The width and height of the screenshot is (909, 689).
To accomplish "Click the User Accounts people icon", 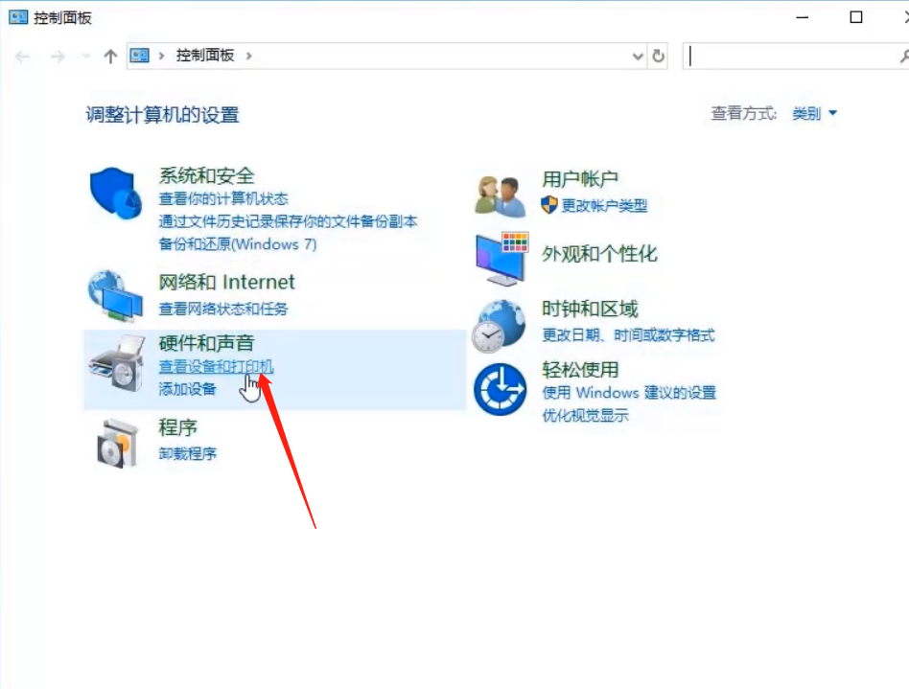I will (501, 195).
